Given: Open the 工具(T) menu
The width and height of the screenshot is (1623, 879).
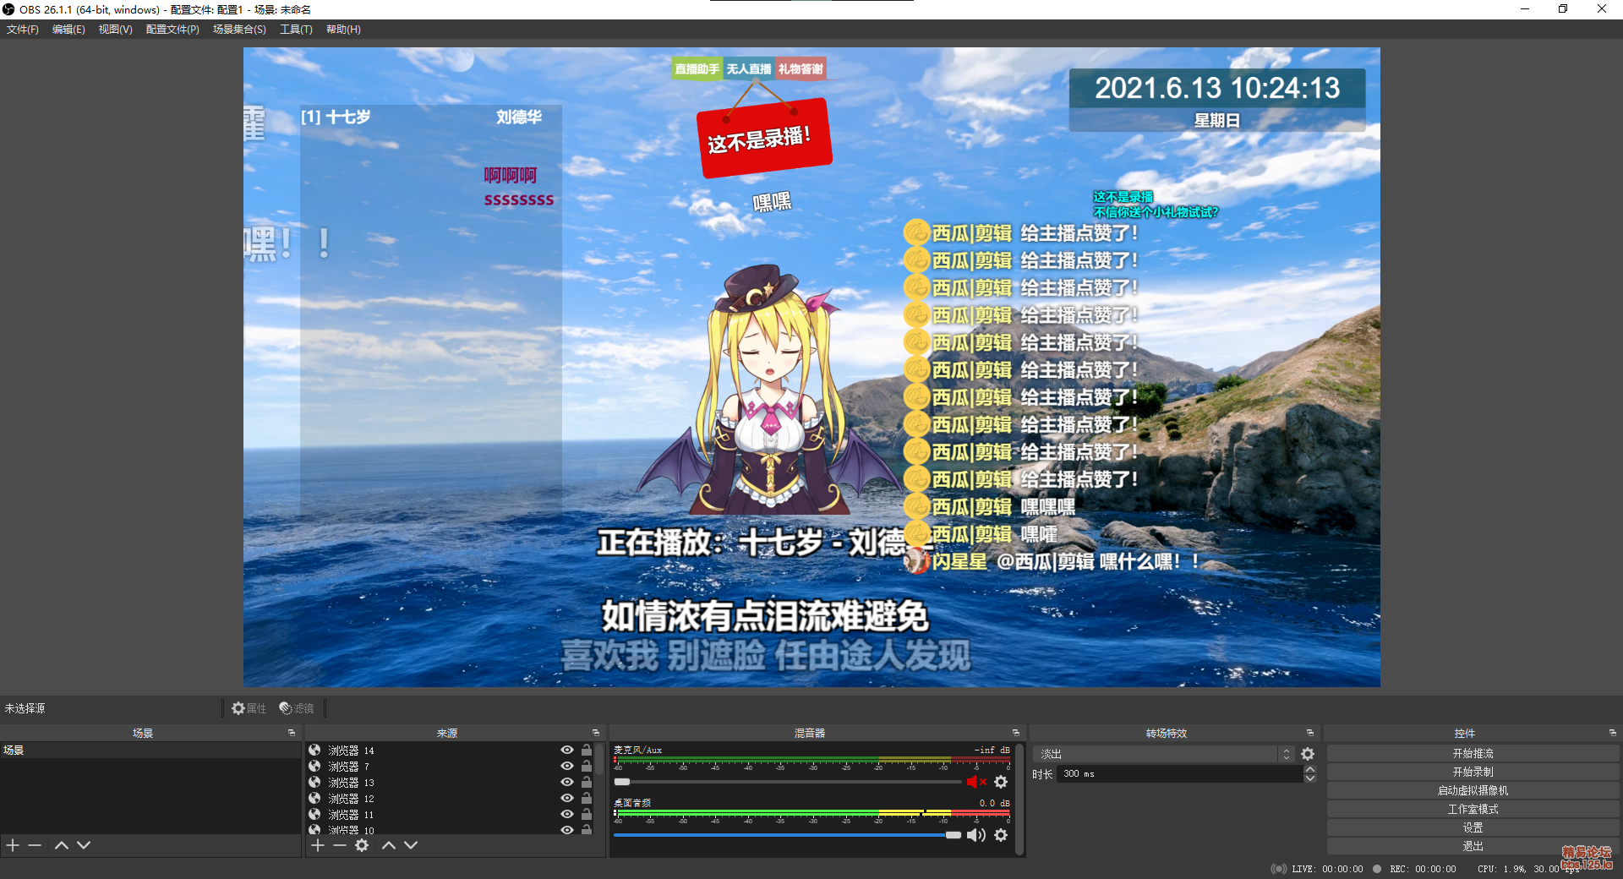Looking at the screenshot, I should pyautogui.click(x=296, y=30).
